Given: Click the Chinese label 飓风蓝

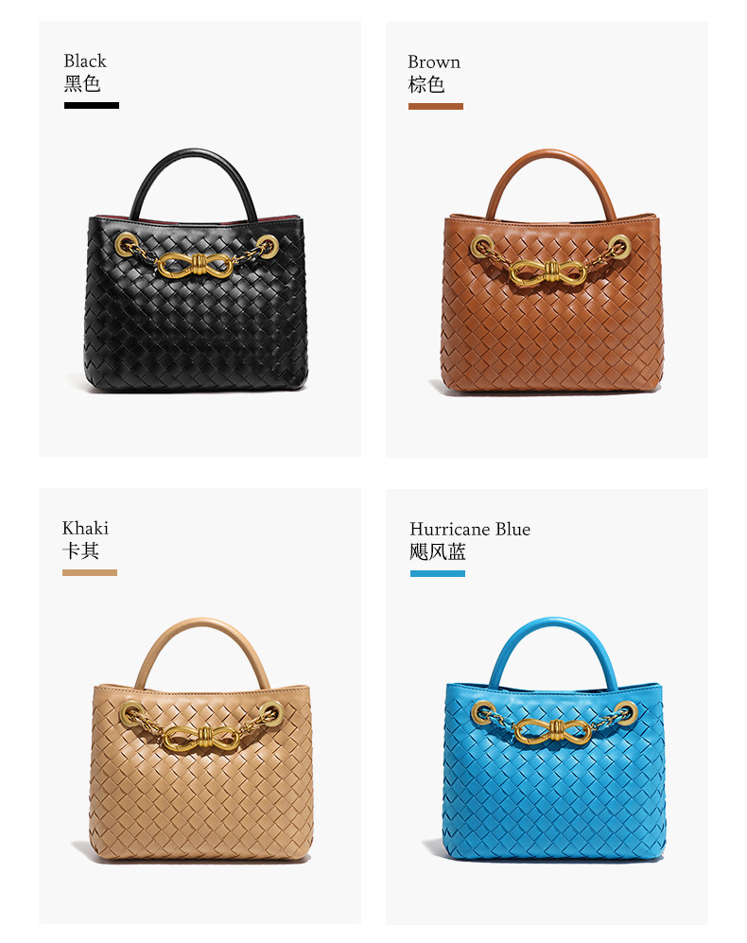Looking at the screenshot, I should (437, 552).
